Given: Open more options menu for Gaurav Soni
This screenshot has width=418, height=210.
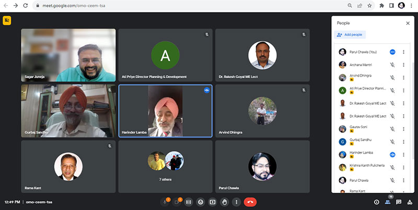Looking at the screenshot, I should 403,129.
